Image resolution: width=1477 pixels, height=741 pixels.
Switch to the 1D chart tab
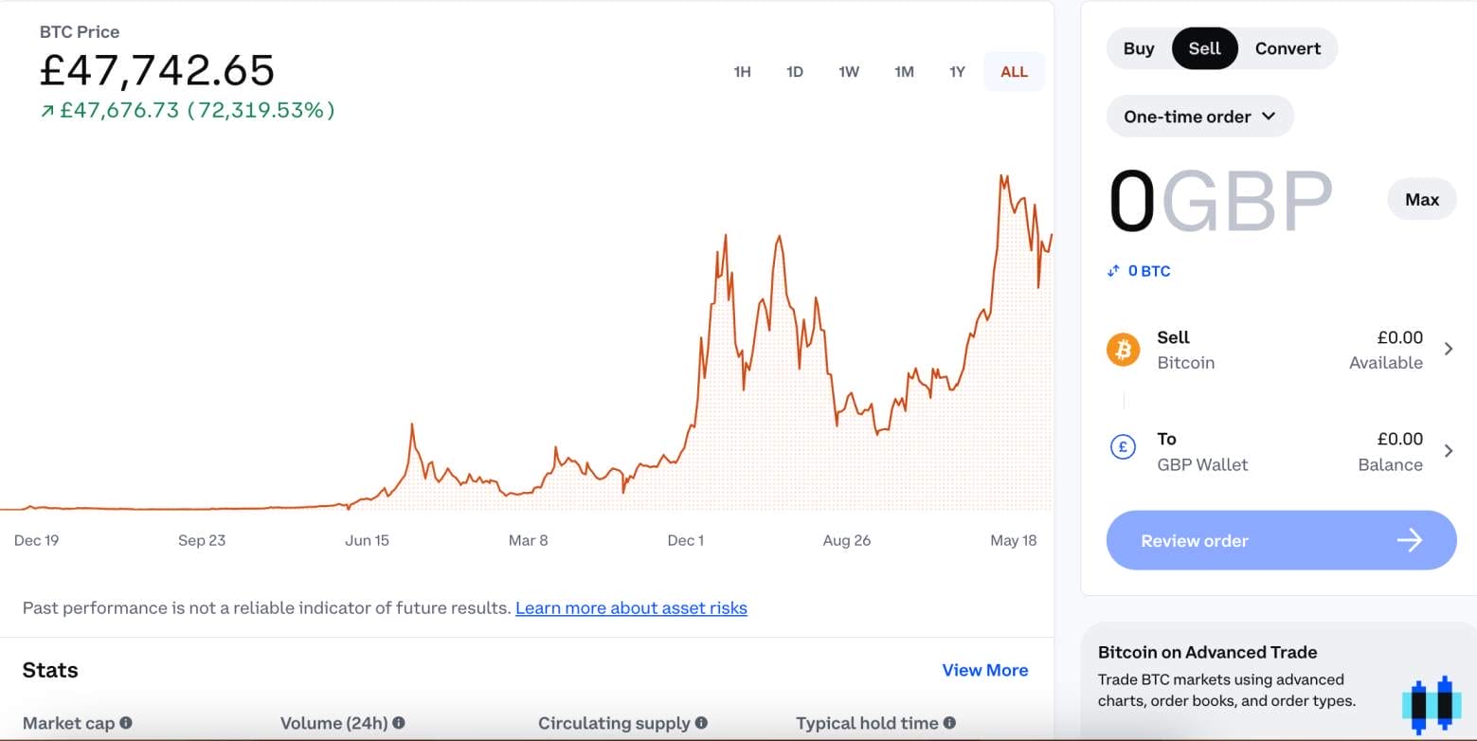point(794,71)
